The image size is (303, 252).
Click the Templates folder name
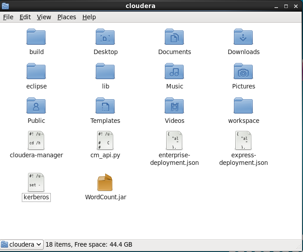(105, 121)
